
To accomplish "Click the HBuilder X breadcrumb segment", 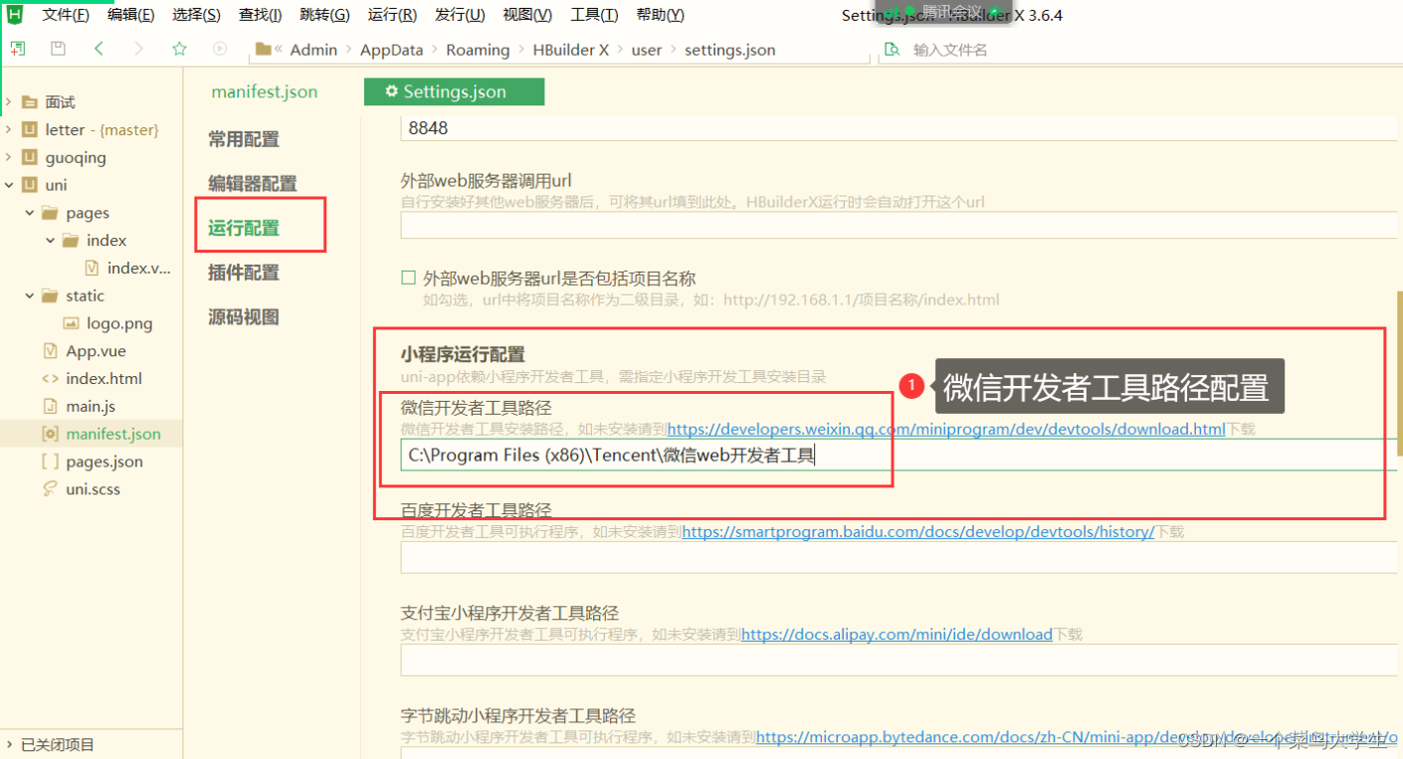I will [x=570, y=50].
